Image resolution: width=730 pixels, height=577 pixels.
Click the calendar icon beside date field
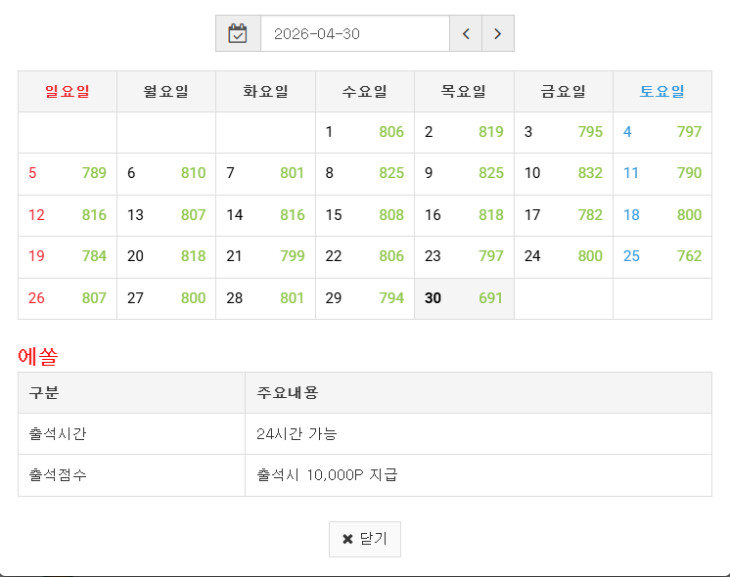point(238,33)
